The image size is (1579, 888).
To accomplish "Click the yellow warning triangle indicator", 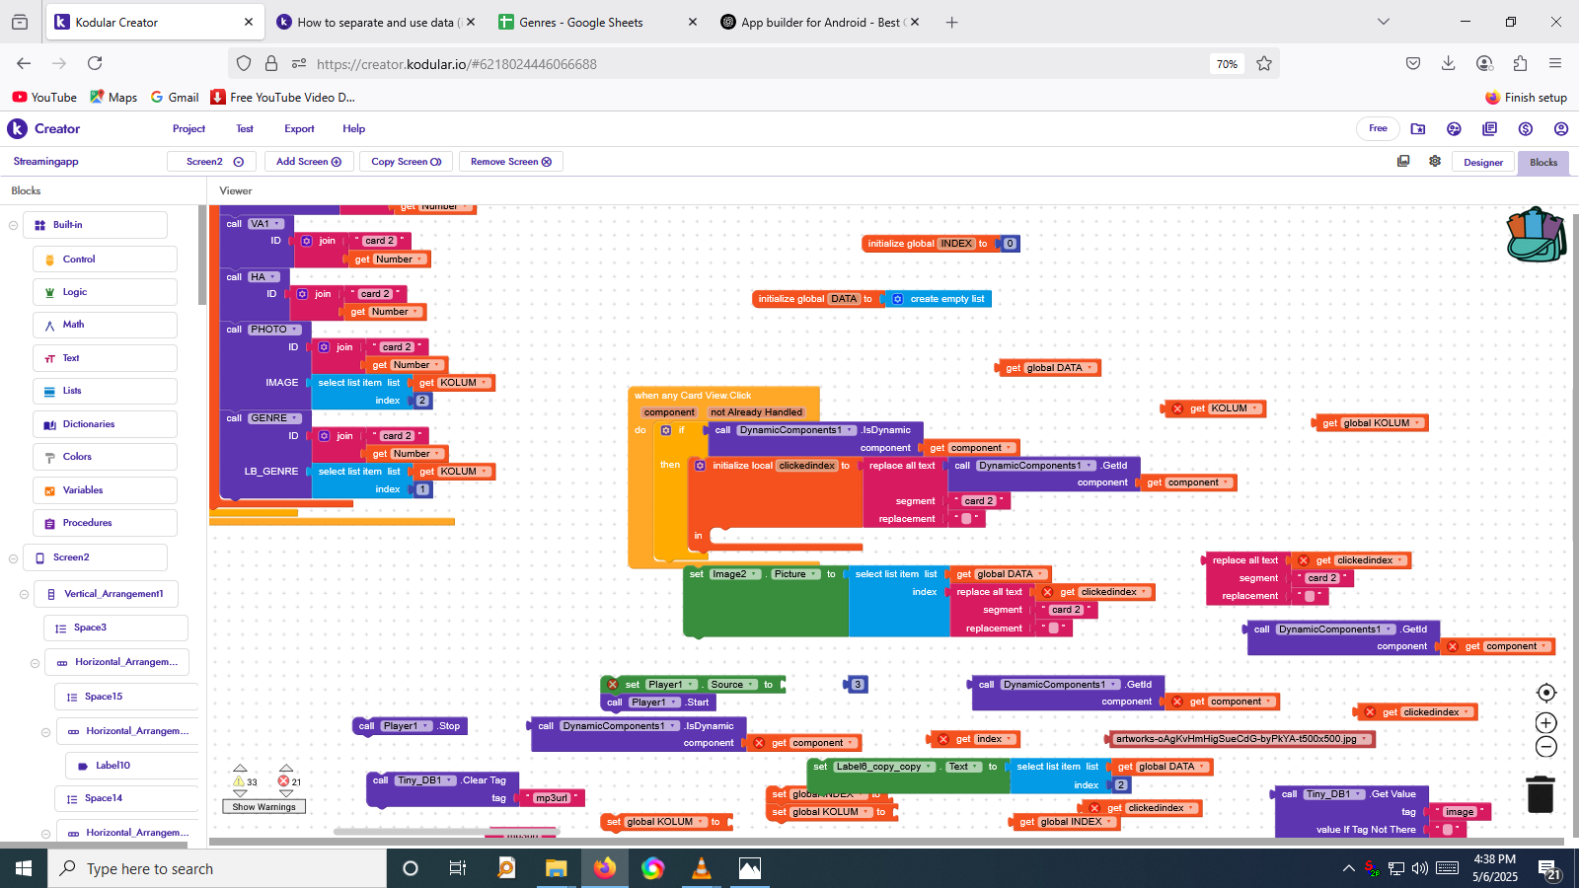I will [x=240, y=781].
